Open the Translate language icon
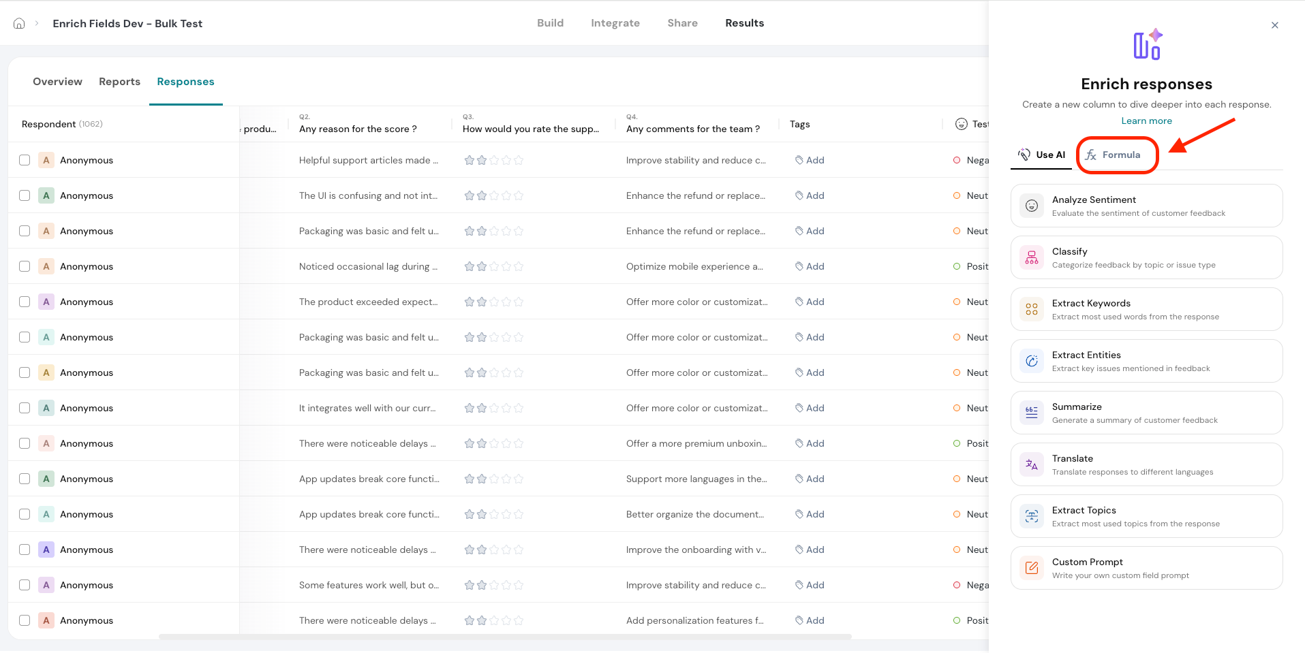This screenshot has width=1305, height=653. [x=1032, y=464]
